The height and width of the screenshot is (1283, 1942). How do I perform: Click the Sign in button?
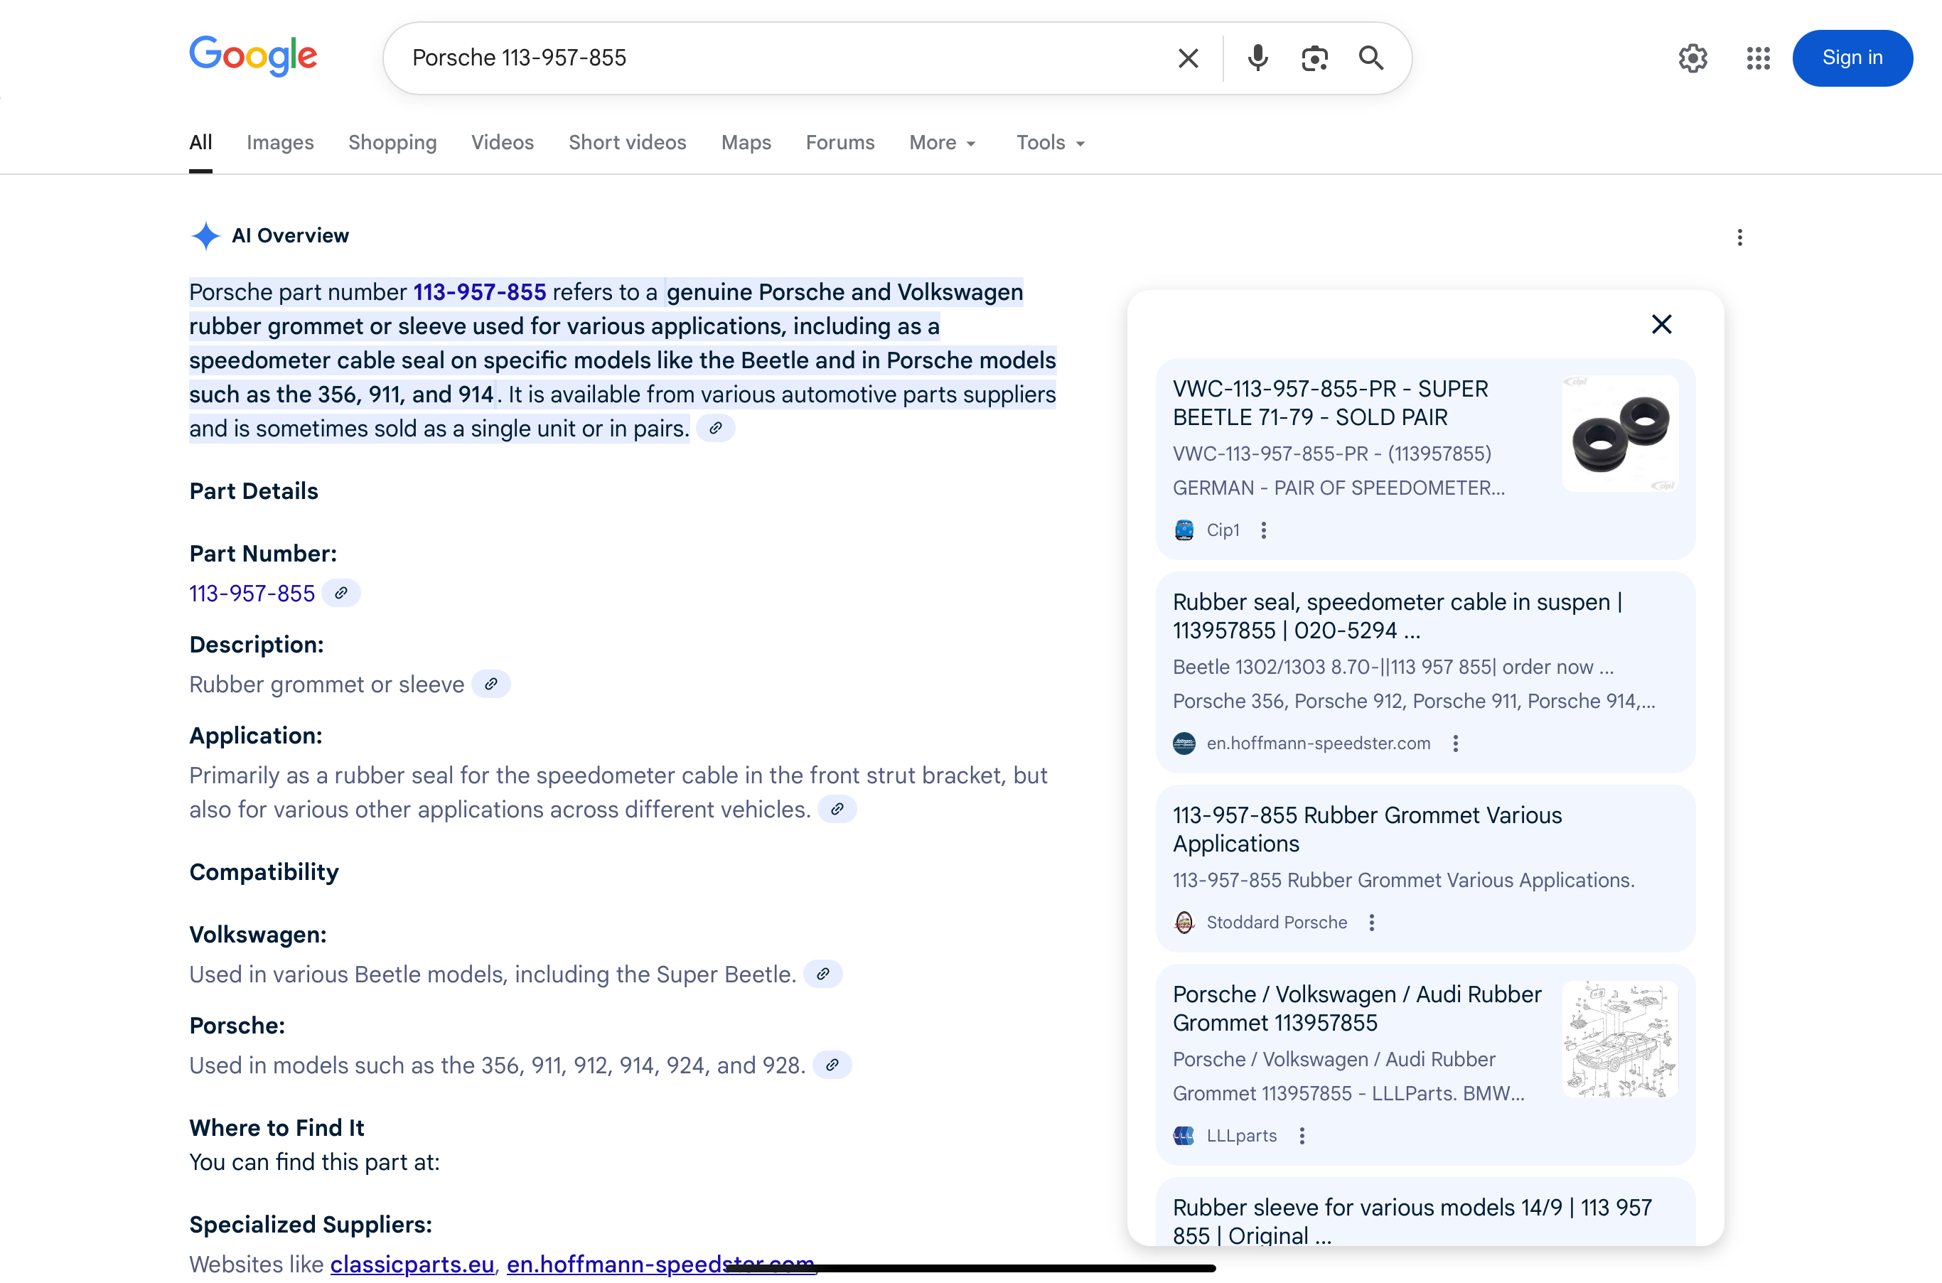click(1851, 58)
